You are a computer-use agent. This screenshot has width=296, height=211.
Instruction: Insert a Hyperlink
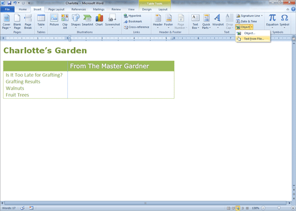point(133,16)
